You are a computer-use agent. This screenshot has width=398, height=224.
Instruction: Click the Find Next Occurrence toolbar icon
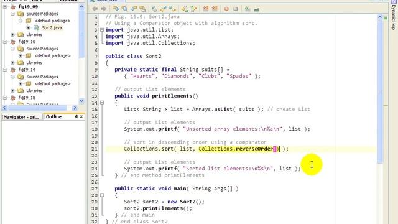coord(134,9)
